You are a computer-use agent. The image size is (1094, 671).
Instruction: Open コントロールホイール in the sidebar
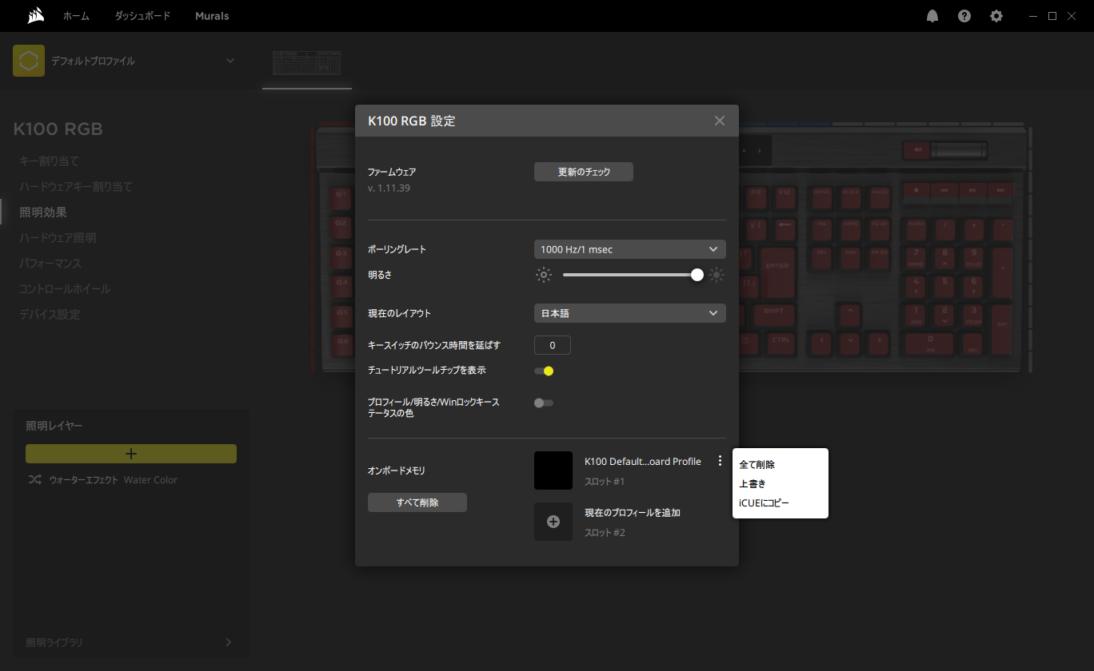click(65, 289)
